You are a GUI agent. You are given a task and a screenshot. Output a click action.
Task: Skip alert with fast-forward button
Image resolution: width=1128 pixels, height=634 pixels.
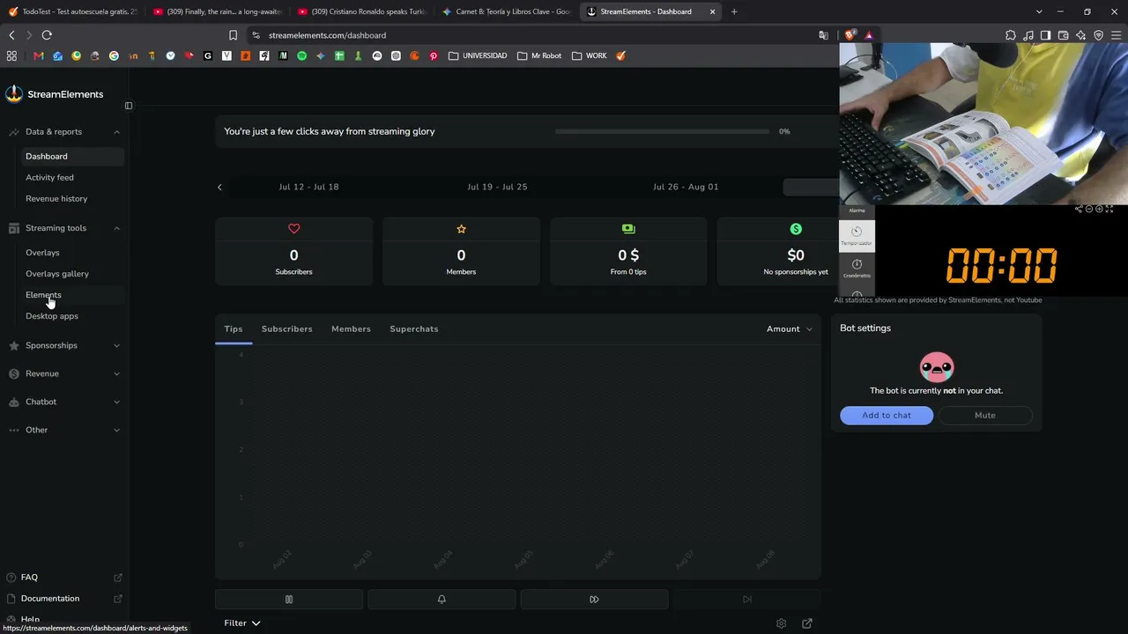click(594, 600)
